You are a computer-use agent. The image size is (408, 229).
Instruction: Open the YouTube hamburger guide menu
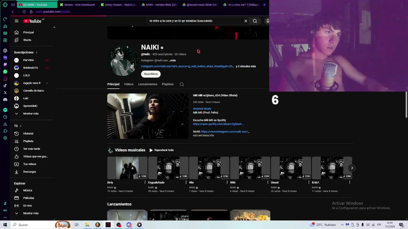pos(16,21)
